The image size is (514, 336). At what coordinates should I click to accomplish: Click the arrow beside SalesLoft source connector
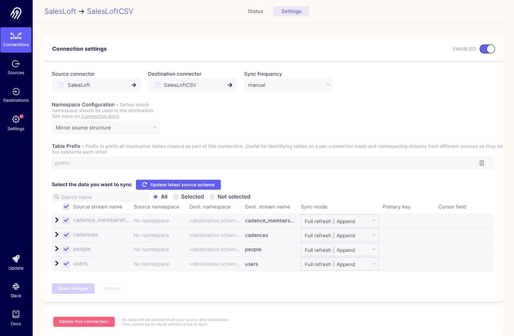[x=134, y=85]
